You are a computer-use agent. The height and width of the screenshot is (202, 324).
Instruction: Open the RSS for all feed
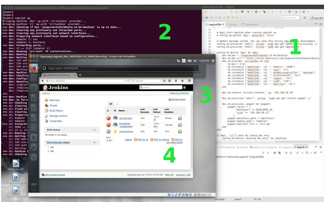point(143,139)
